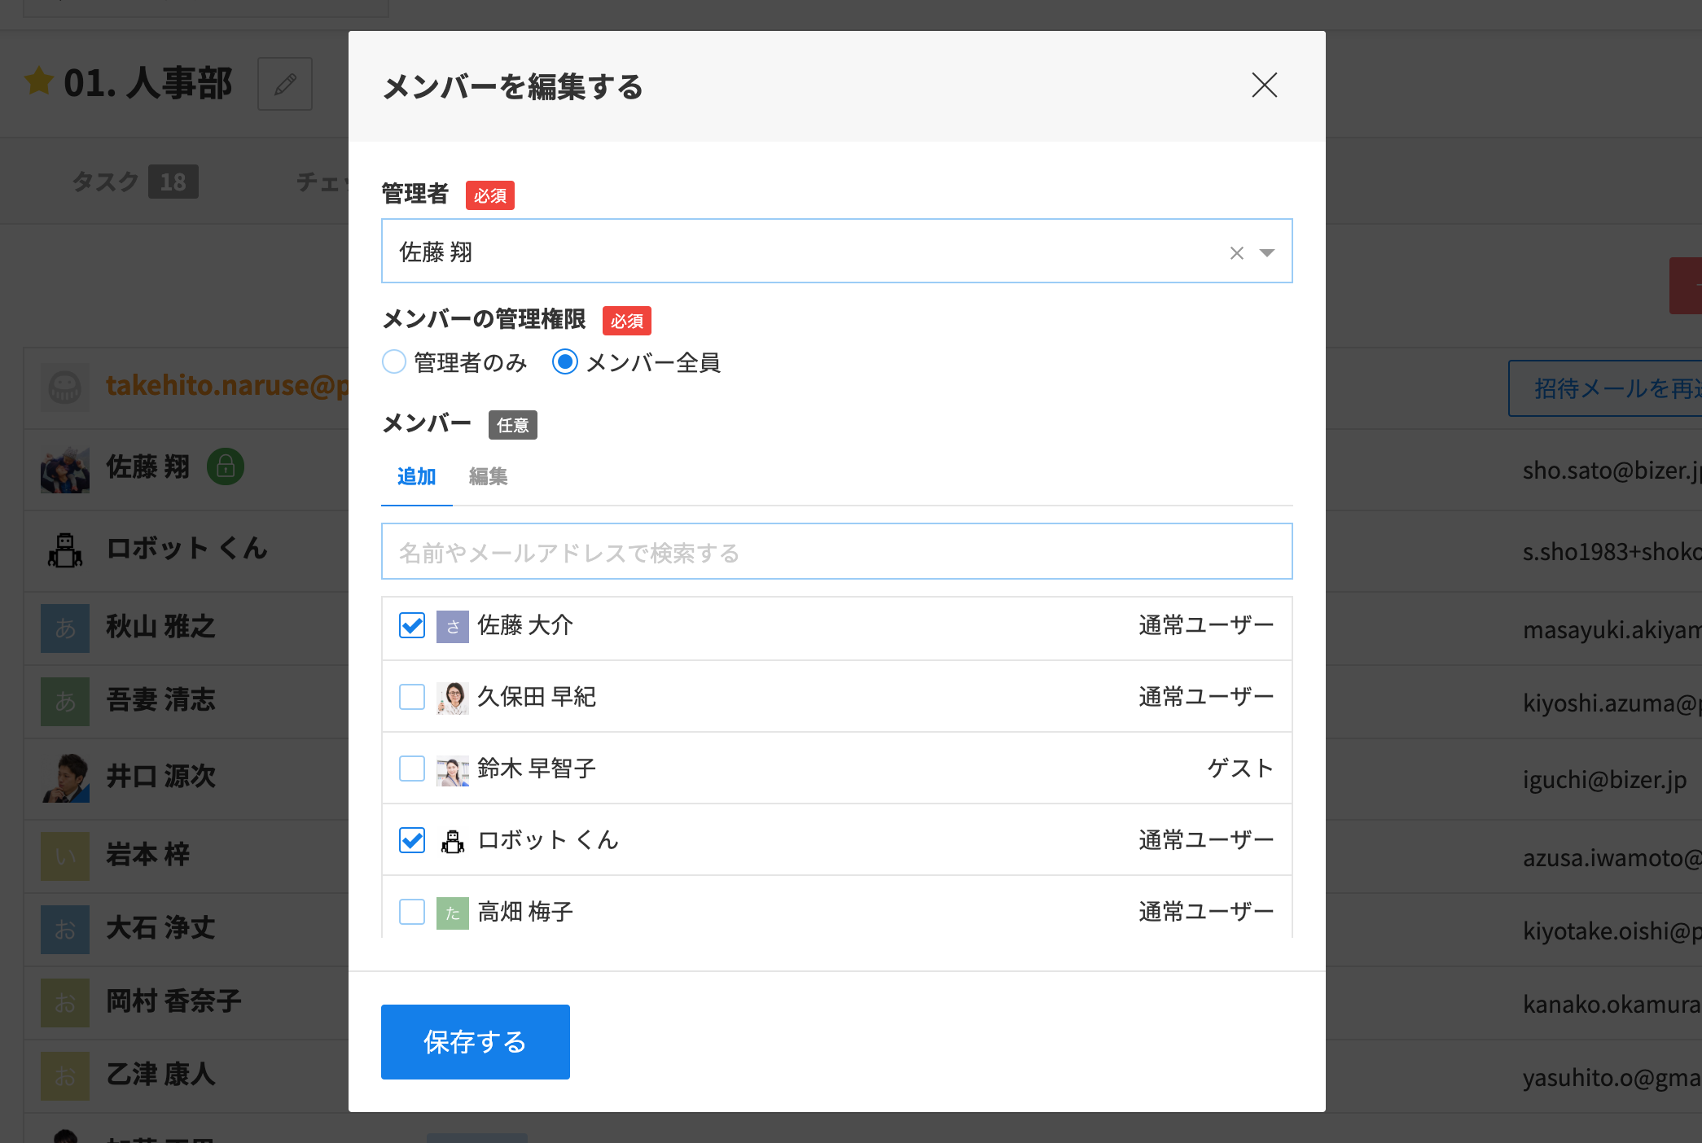Click 佐藤 翔's avatar in the background list
Screen dimensions: 1702x1143
coord(65,469)
